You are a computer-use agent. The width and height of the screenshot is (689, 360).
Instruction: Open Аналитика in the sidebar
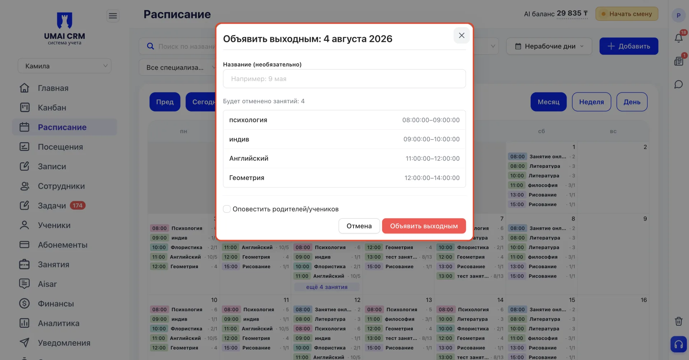coord(59,323)
